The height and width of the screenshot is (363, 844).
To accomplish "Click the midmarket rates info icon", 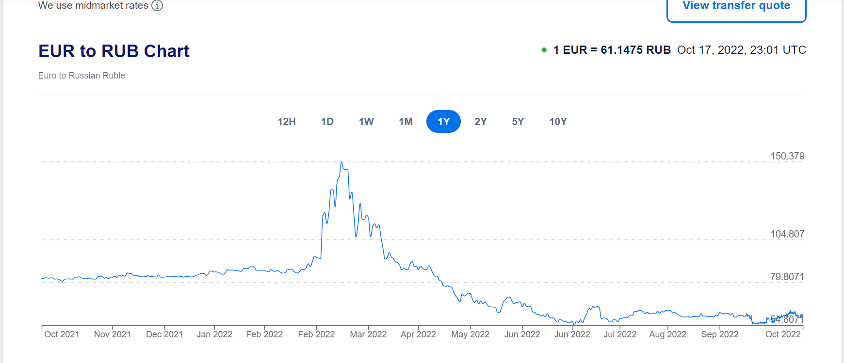I will click(x=157, y=5).
